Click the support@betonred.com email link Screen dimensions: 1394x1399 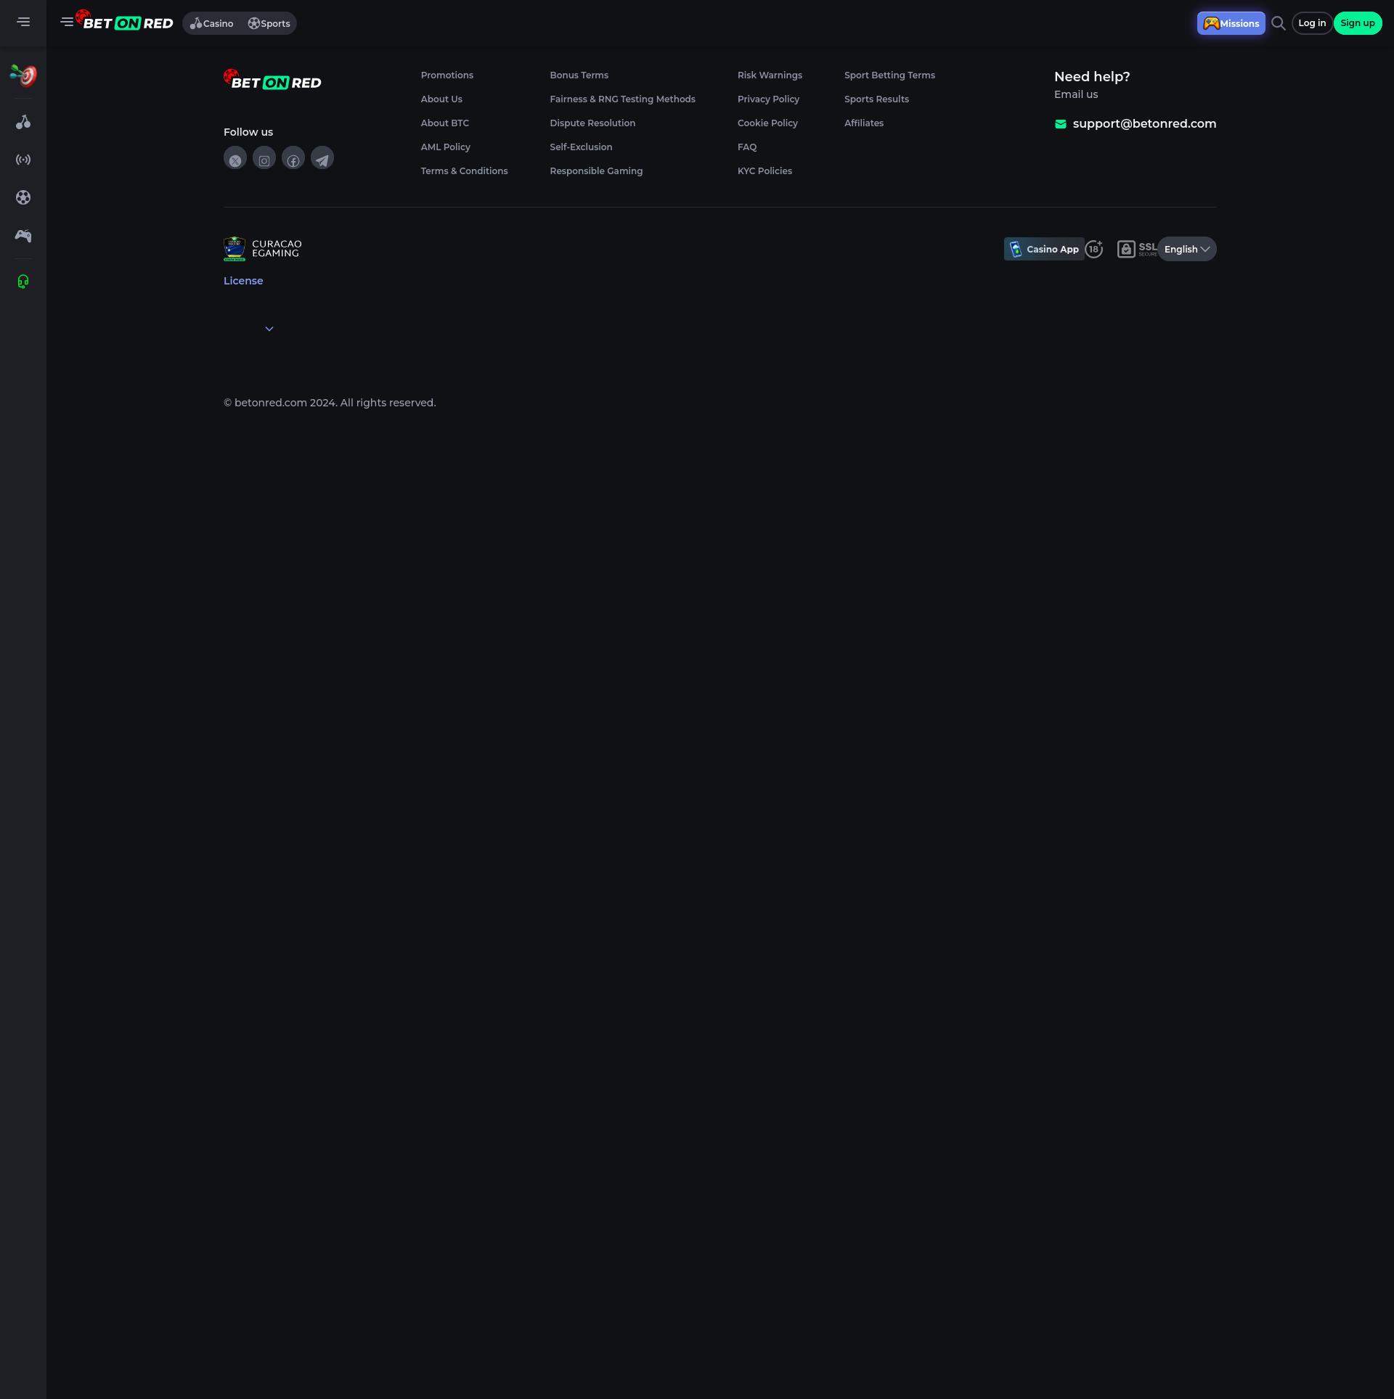tap(1144, 123)
